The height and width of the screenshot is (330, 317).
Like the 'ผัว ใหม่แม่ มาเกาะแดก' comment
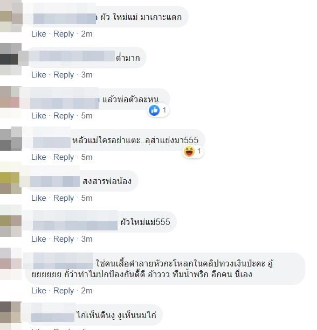click(39, 34)
